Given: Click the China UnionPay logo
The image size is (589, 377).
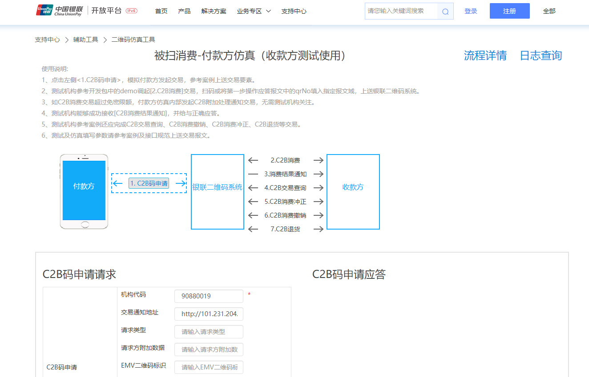Looking at the screenshot, I should point(59,11).
